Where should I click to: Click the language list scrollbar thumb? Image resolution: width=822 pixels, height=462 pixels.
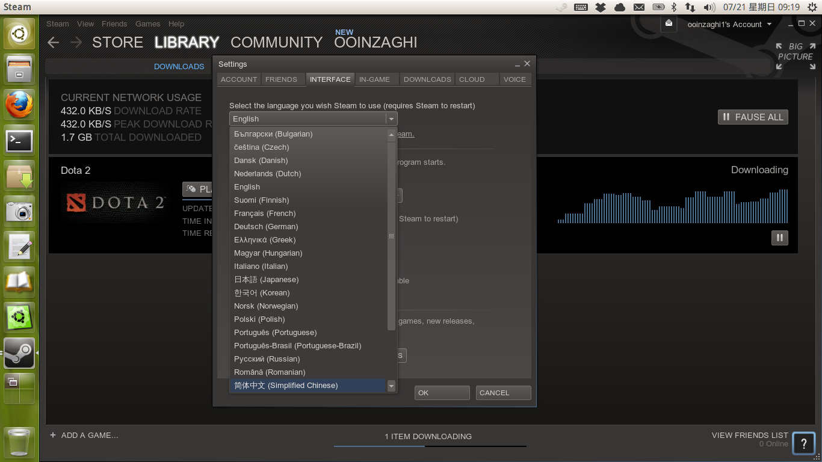(x=391, y=236)
